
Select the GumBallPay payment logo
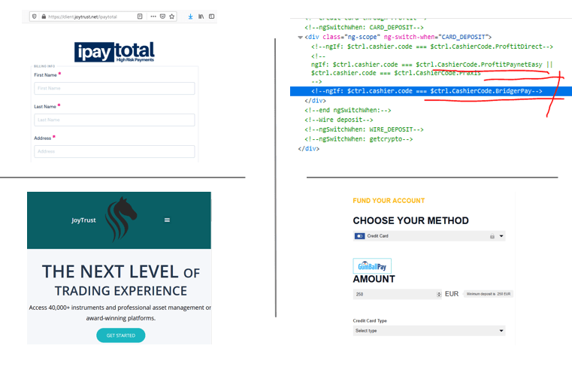click(372, 266)
